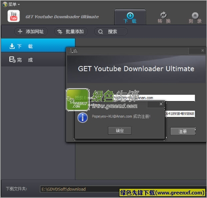Click the 确定 button in message box
Screen dimensions: 207x198
tap(119, 131)
